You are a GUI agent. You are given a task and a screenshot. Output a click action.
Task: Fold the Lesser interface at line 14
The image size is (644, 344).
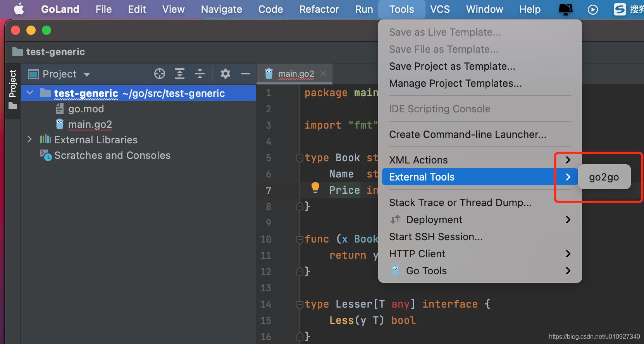(300, 304)
